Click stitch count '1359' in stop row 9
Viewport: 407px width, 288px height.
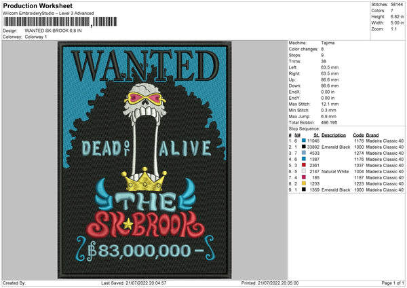pos(315,190)
